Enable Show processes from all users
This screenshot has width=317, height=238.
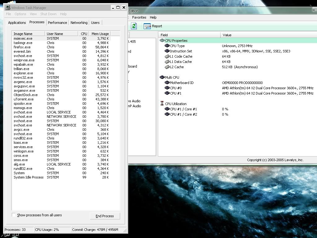tap(14, 215)
